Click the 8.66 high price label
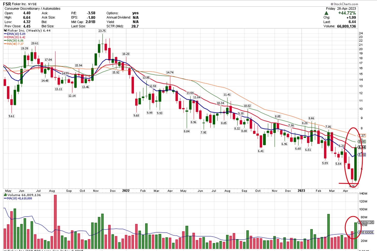 point(311,118)
